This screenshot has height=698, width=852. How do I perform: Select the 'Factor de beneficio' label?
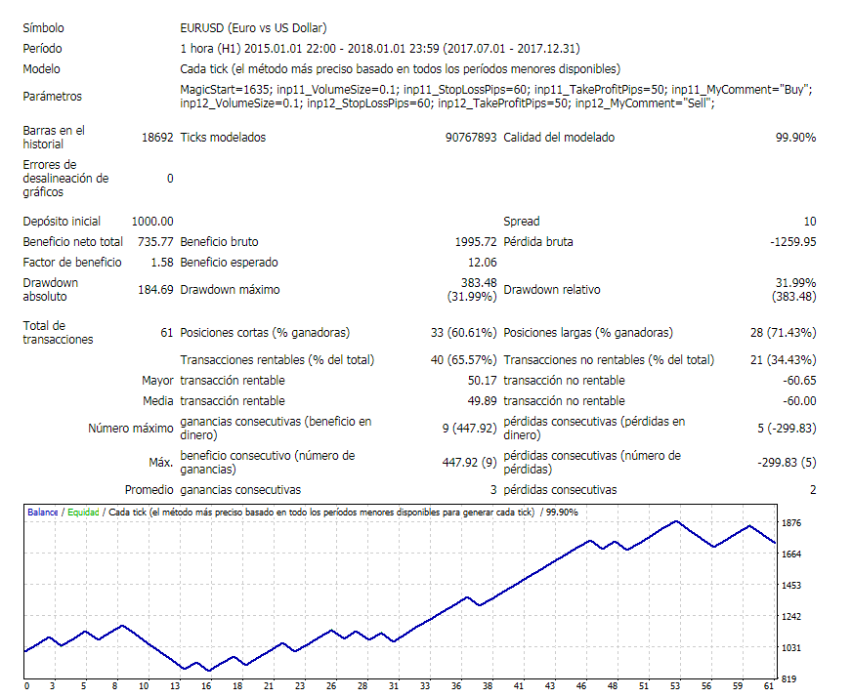click(72, 263)
